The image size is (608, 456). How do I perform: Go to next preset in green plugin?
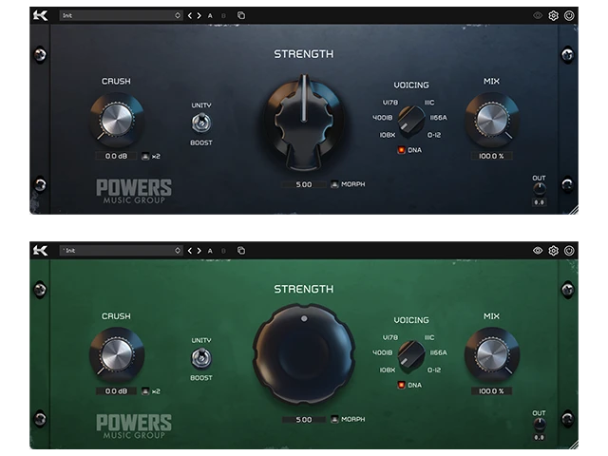[x=199, y=251]
